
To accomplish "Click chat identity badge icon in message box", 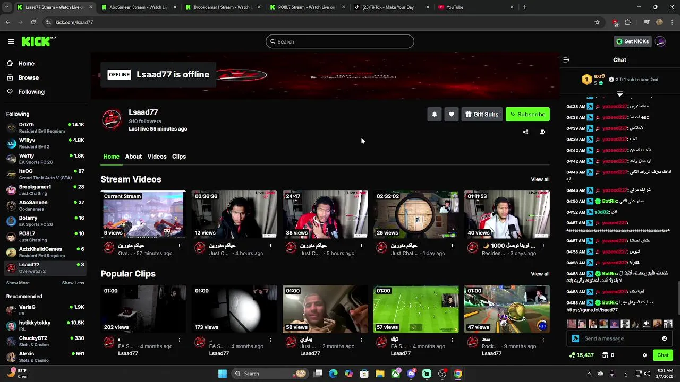I will click(575, 338).
